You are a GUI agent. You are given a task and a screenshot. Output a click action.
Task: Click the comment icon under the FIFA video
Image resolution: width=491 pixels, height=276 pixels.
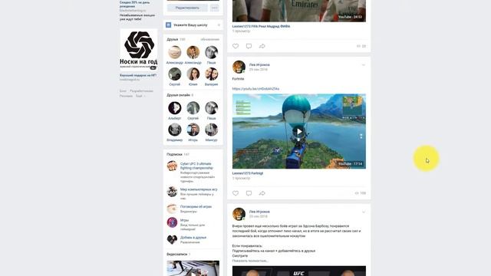(x=249, y=46)
